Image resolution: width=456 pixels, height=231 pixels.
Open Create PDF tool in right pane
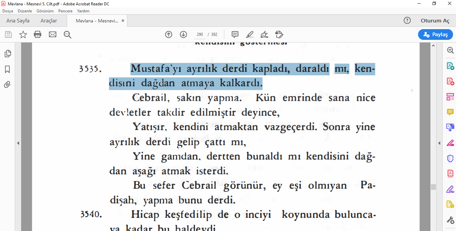click(x=450, y=81)
